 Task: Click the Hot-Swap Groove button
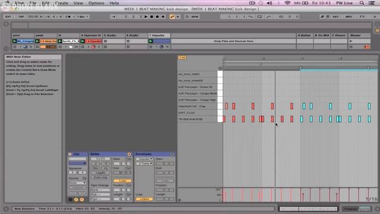[84, 178]
